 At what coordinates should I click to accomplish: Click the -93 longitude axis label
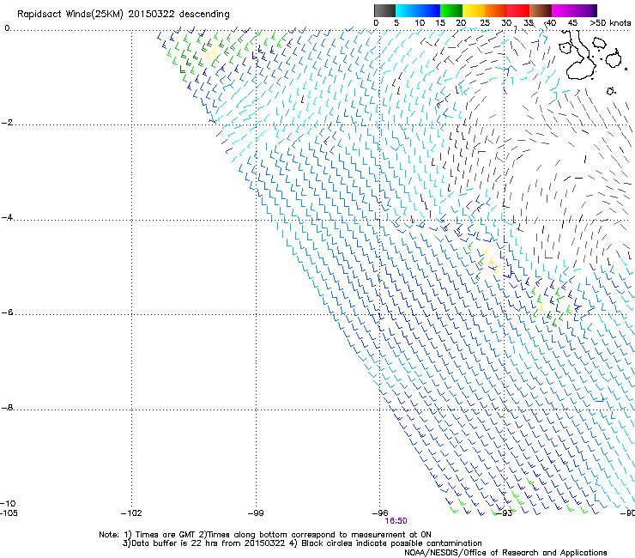coord(505,513)
